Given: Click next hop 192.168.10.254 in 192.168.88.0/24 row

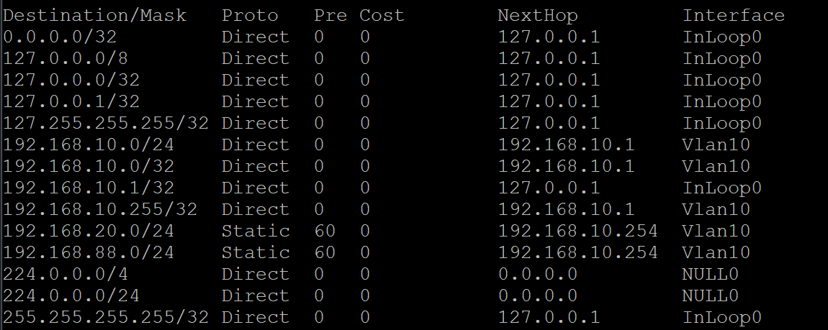Looking at the screenshot, I should [x=578, y=252].
